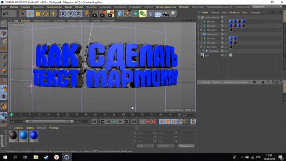Click the Undo arrow icon

tap(6, 14)
